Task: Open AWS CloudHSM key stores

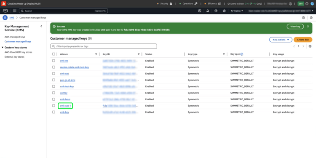Action: pos(19,52)
